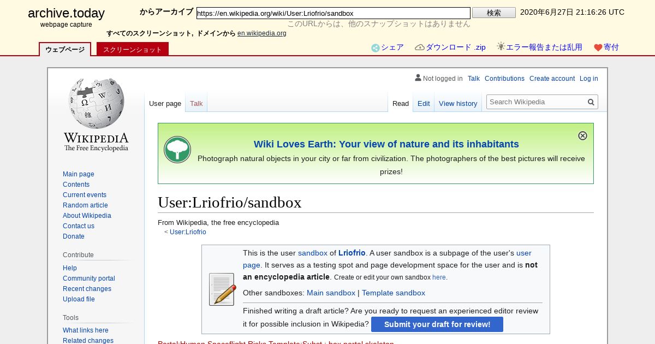Click the sandbox pencil notepad icon

[x=222, y=289]
